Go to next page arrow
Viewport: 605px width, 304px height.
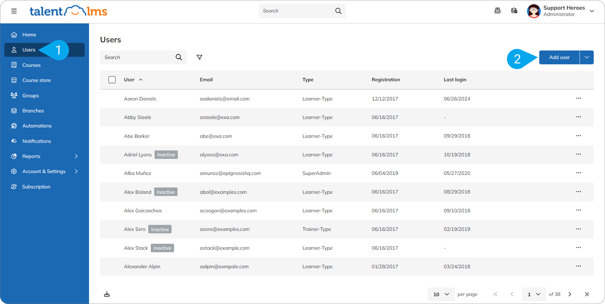[570, 294]
